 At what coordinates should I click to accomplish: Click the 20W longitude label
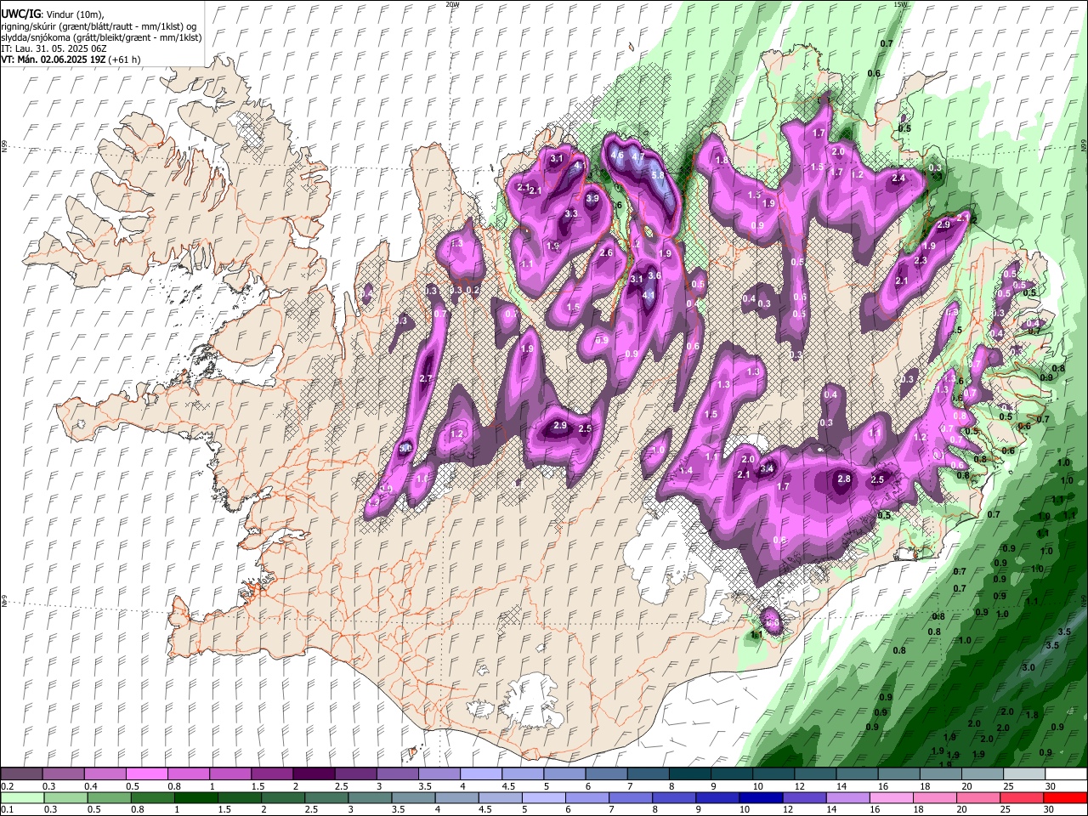pyautogui.click(x=452, y=4)
